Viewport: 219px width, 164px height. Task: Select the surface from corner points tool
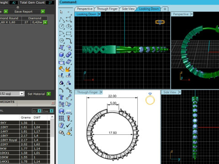[x=62, y=47]
